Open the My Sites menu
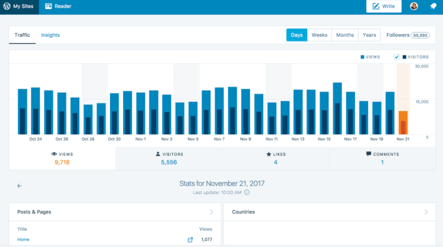Screen dimensions: 443x247 tap(19, 6)
